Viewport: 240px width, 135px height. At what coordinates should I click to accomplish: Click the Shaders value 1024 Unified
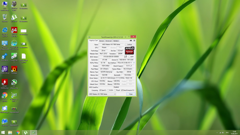[106, 66]
